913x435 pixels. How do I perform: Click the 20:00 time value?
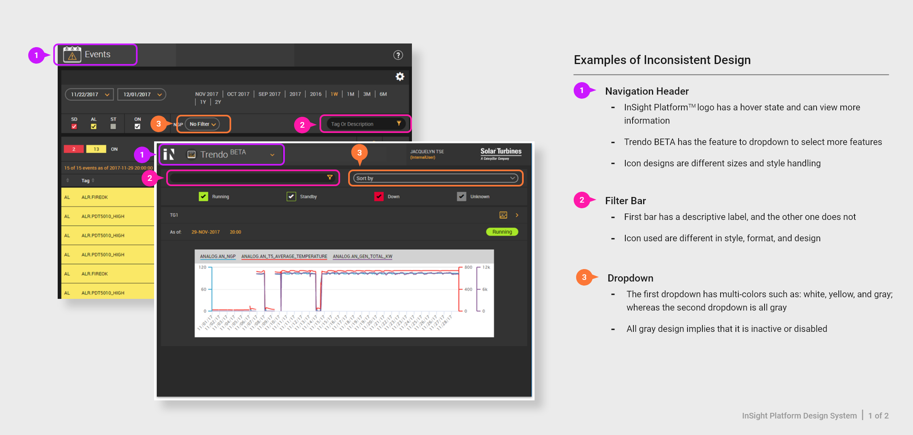click(x=235, y=232)
